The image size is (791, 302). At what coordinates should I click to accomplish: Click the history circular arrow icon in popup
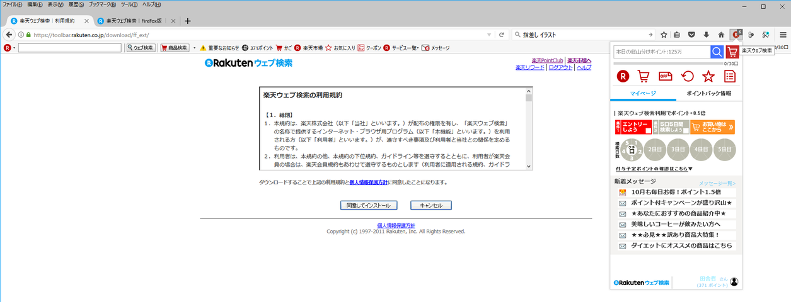tap(687, 76)
